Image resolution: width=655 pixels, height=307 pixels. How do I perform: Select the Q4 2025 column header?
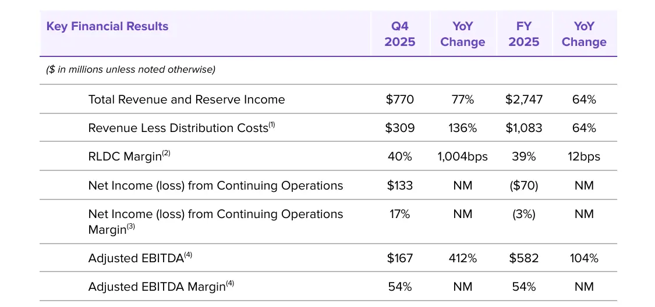click(400, 34)
